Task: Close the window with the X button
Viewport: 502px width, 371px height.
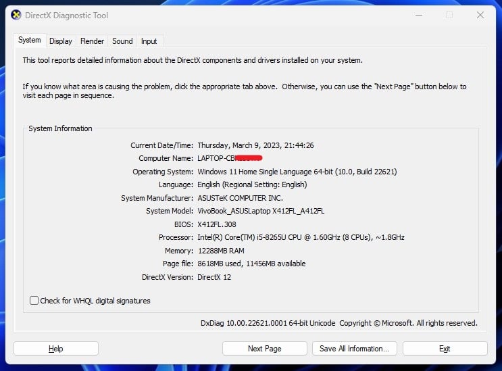Action: [480, 15]
